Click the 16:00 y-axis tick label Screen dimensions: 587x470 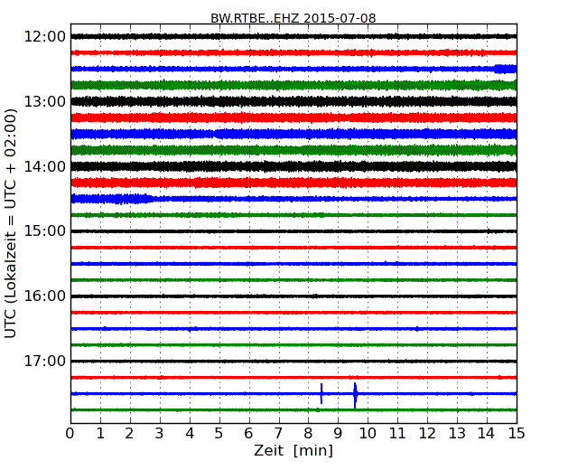click(44, 296)
